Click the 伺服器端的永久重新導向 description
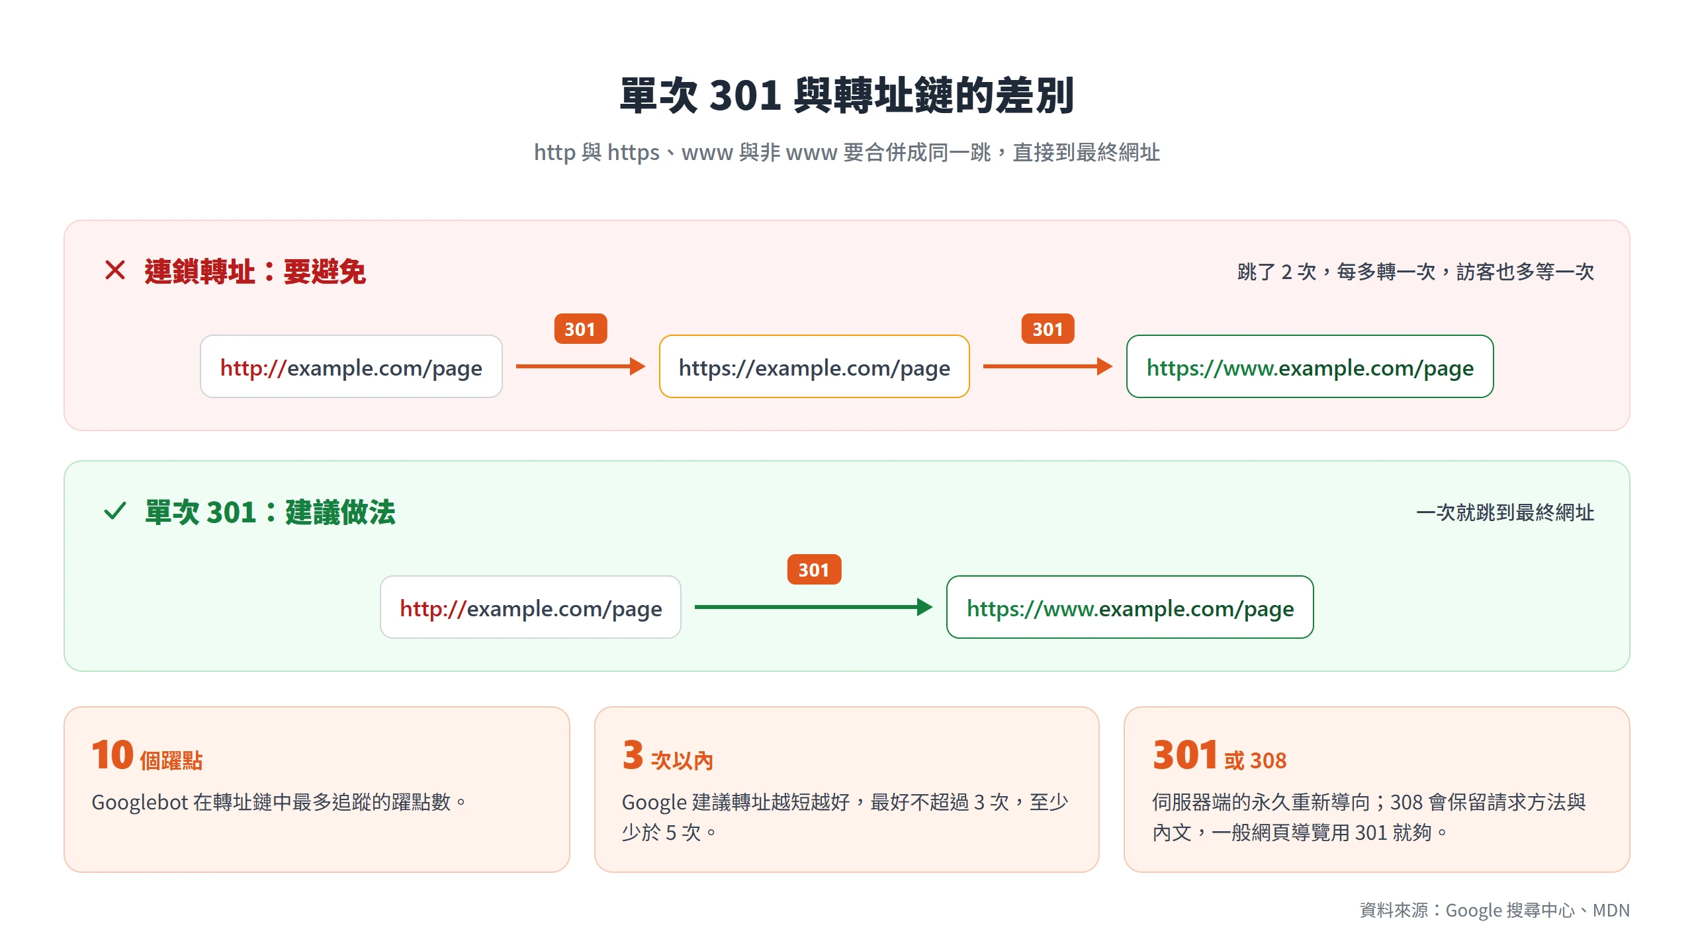Viewport: 1694px width, 937px height. [1369, 817]
